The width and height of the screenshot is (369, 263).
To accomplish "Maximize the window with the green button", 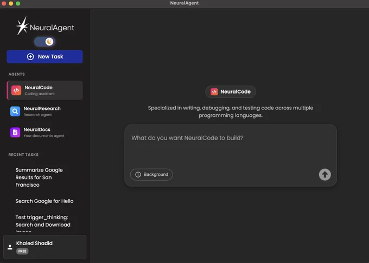I will pos(18,3).
